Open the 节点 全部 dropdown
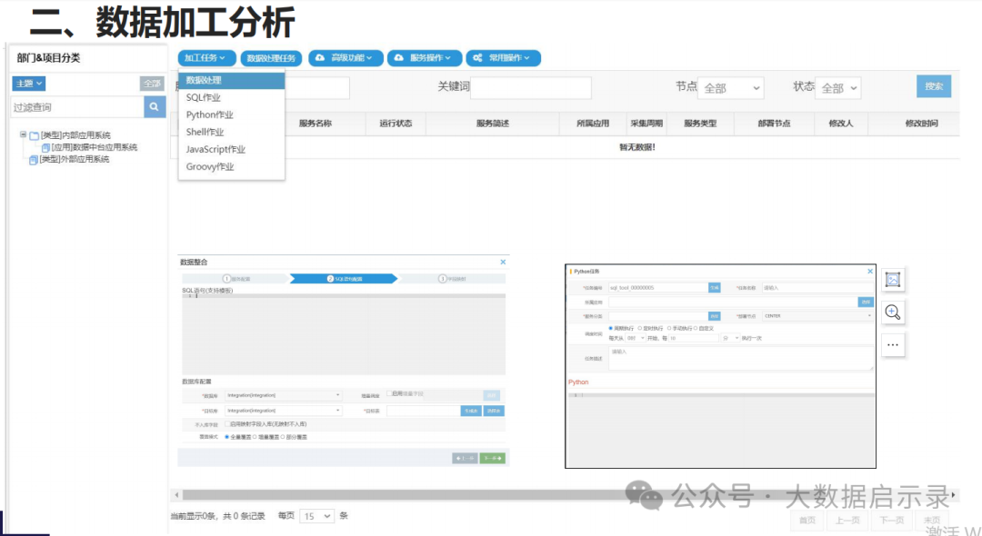 (x=731, y=88)
